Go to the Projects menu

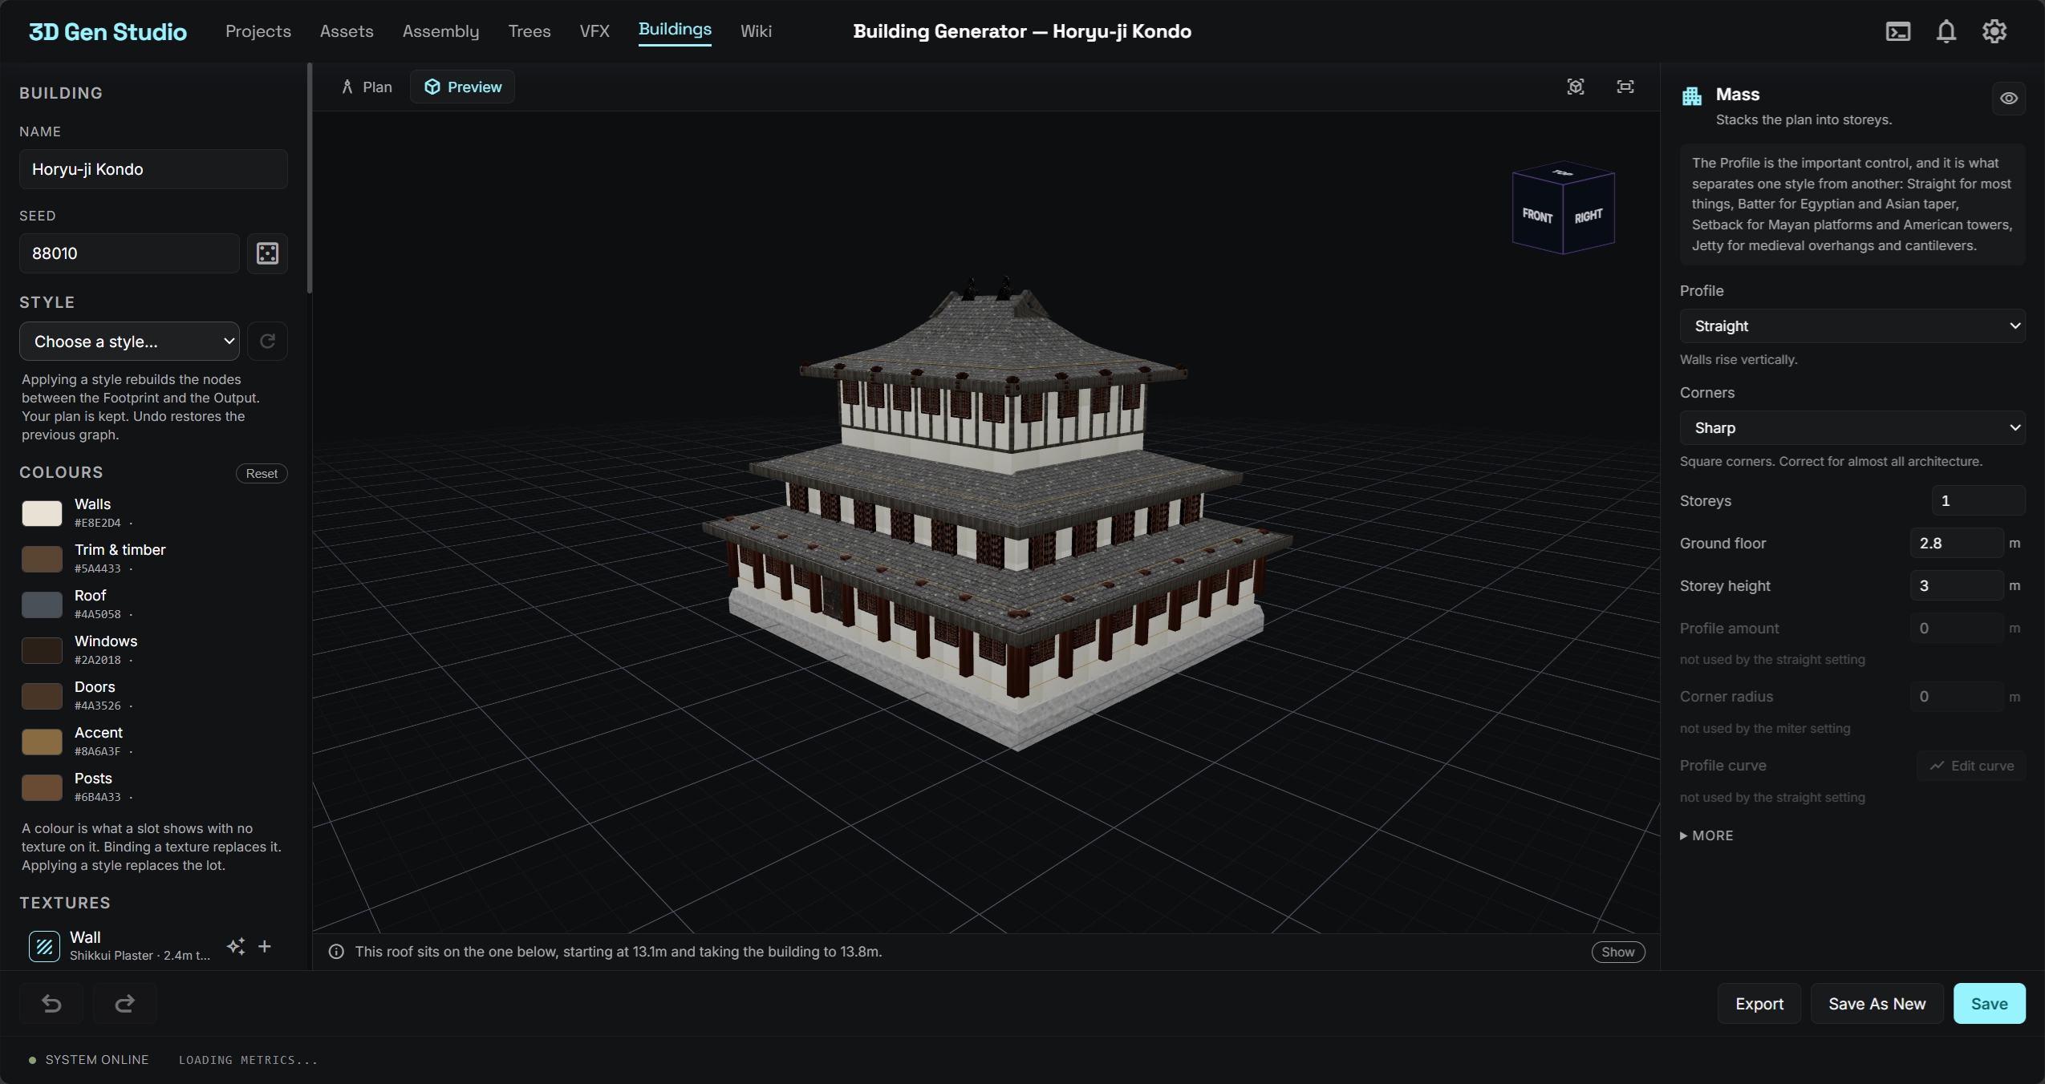(x=258, y=31)
